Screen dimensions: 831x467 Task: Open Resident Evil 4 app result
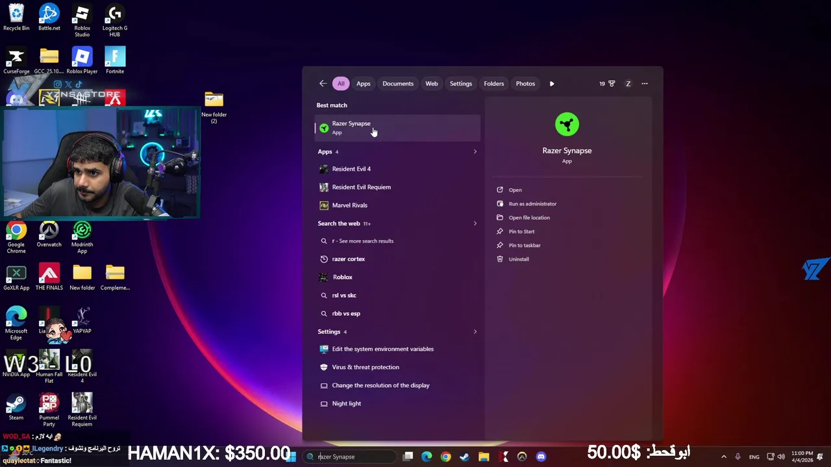tap(397, 169)
